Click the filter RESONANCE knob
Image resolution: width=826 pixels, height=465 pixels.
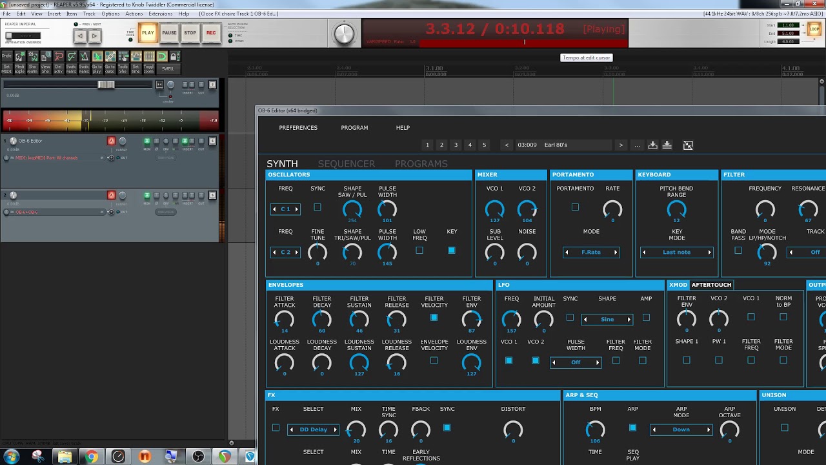click(808, 209)
